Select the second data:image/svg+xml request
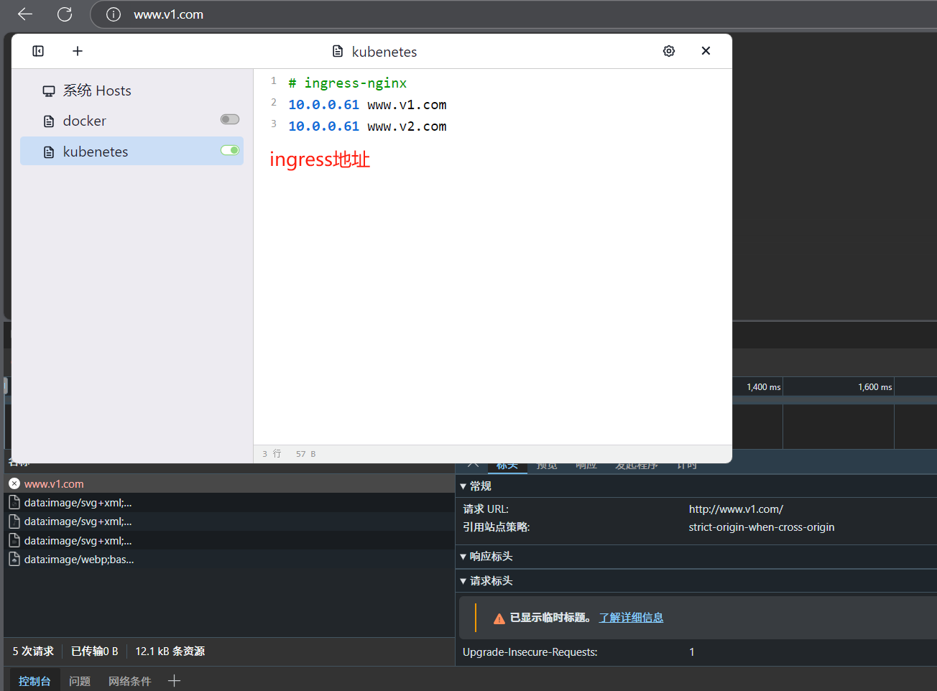The width and height of the screenshot is (937, 691). coord(229,521)
